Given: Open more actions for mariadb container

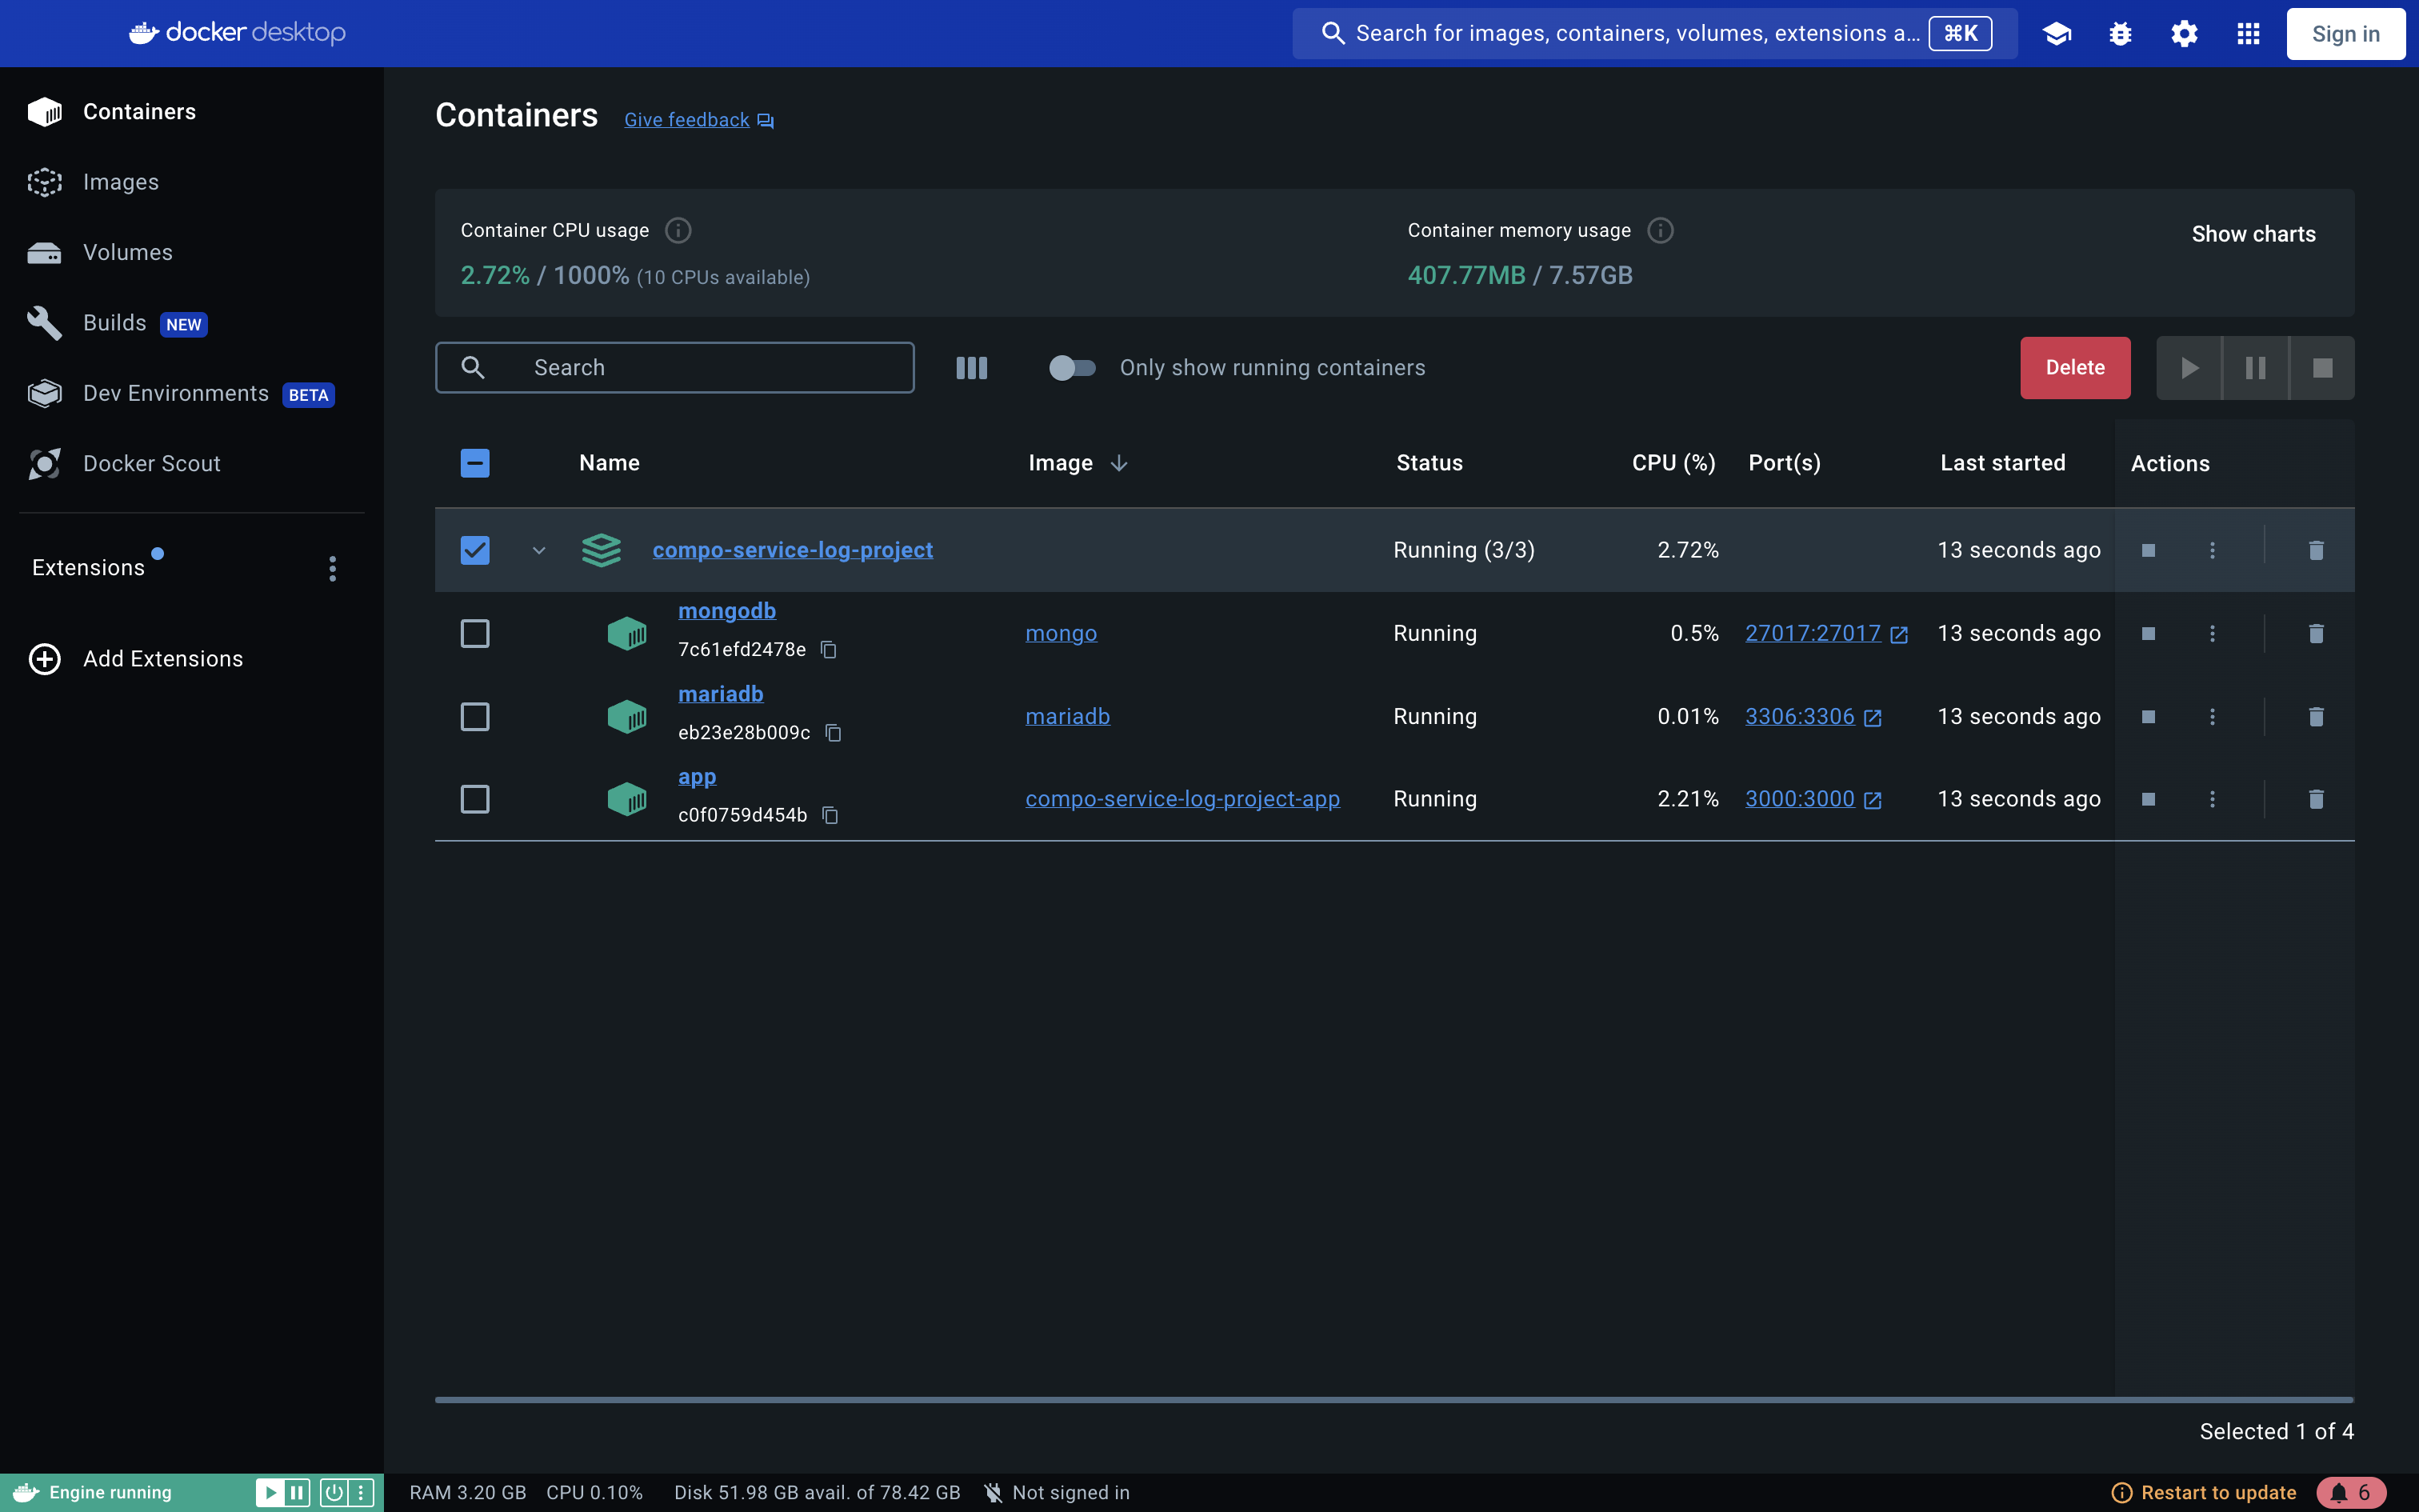Looking at the screenshot, I should pyautogui.click(x=2212, y=716).
